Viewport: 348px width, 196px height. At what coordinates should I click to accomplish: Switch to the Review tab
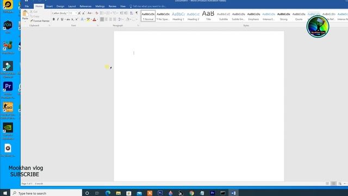pyautogui.click(x=113, y=6)
